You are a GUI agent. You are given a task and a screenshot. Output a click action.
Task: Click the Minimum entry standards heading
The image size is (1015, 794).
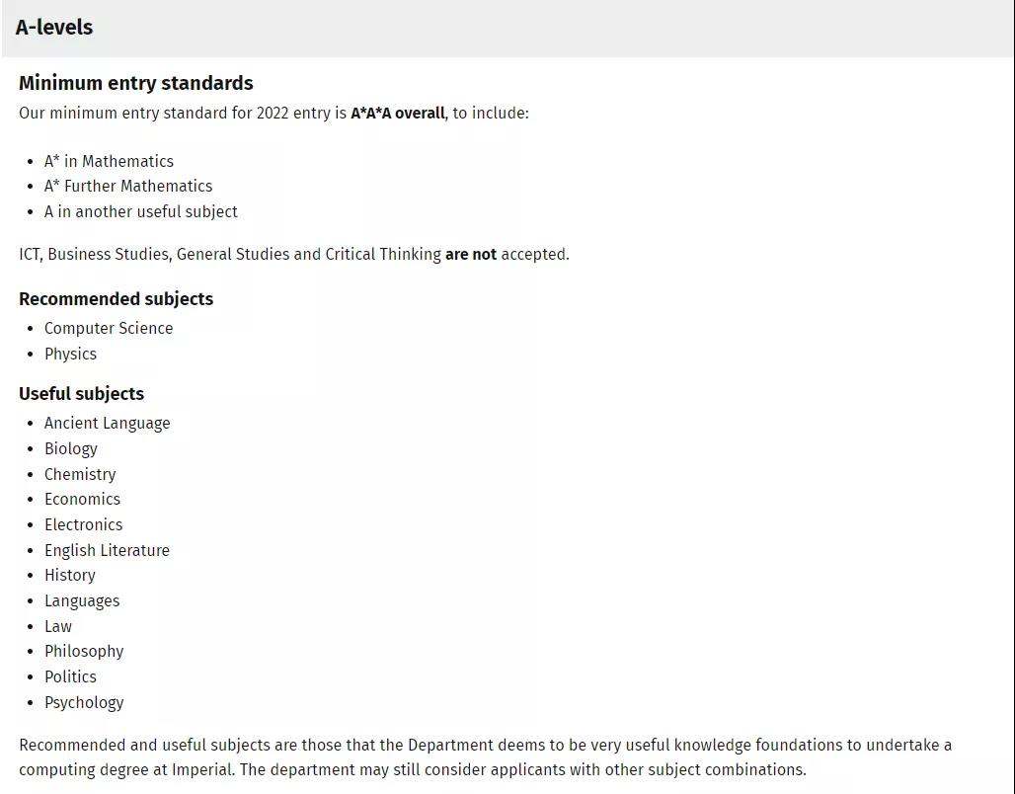[136, 83]
